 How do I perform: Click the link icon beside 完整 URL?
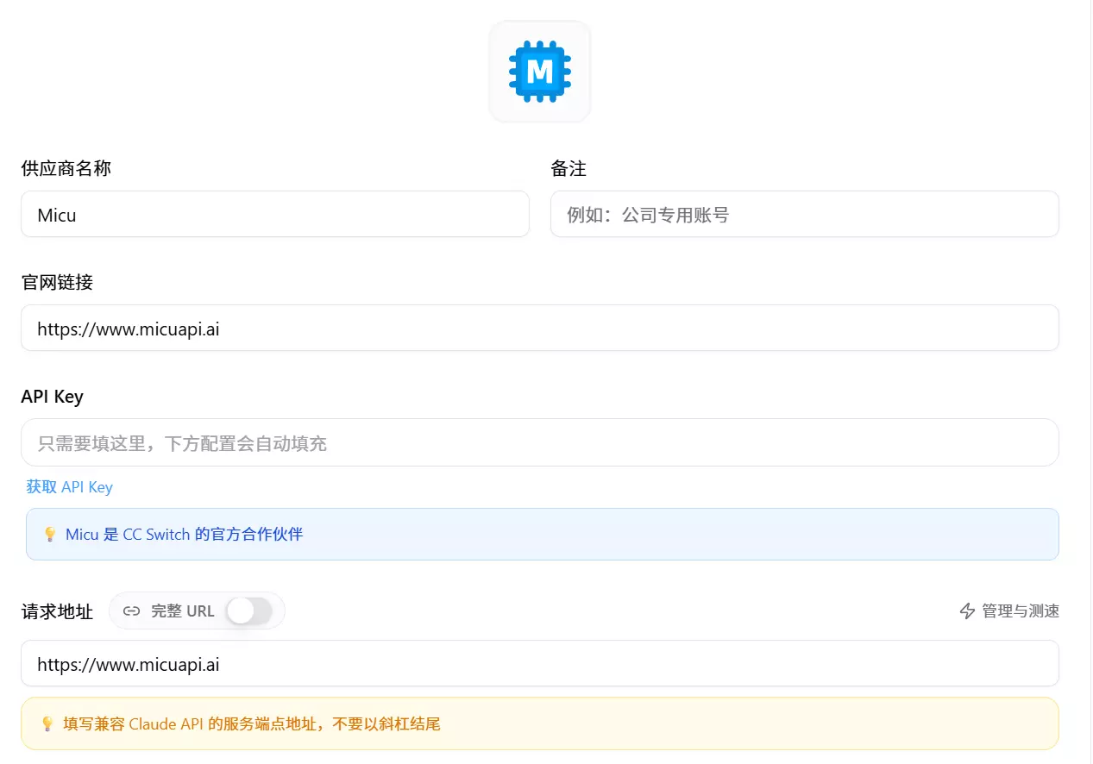point(131,611)
